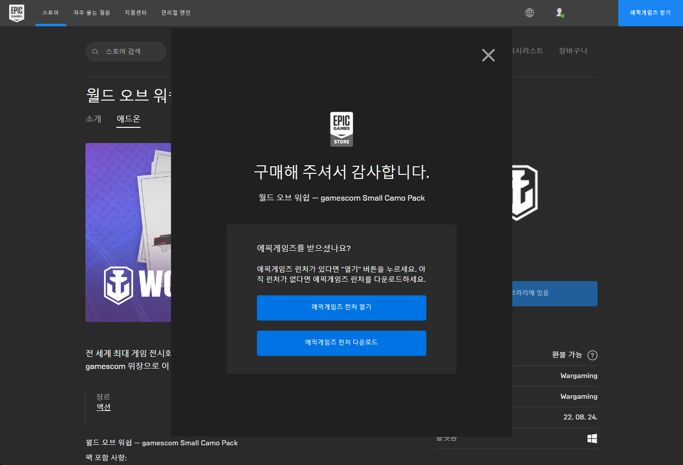Switch to the 애드온 tab
The width and height of the screenshot is (683, 465).
[x=128, y=119]
